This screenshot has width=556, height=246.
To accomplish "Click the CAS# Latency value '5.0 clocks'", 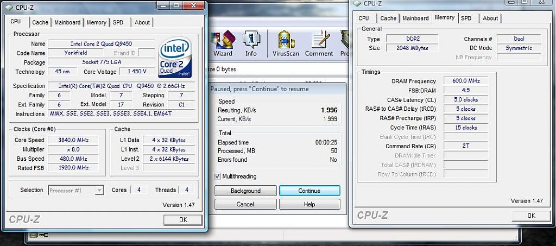I will (465, 99).
